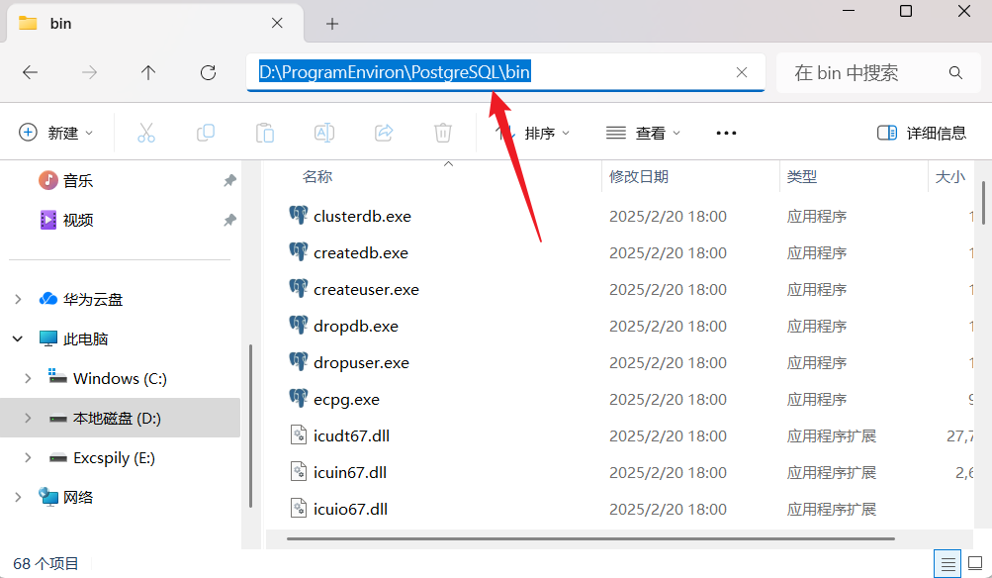This screenshot has width=992, height=578.
Task: Sort by the 类型 column header
Action: [801, 176]
